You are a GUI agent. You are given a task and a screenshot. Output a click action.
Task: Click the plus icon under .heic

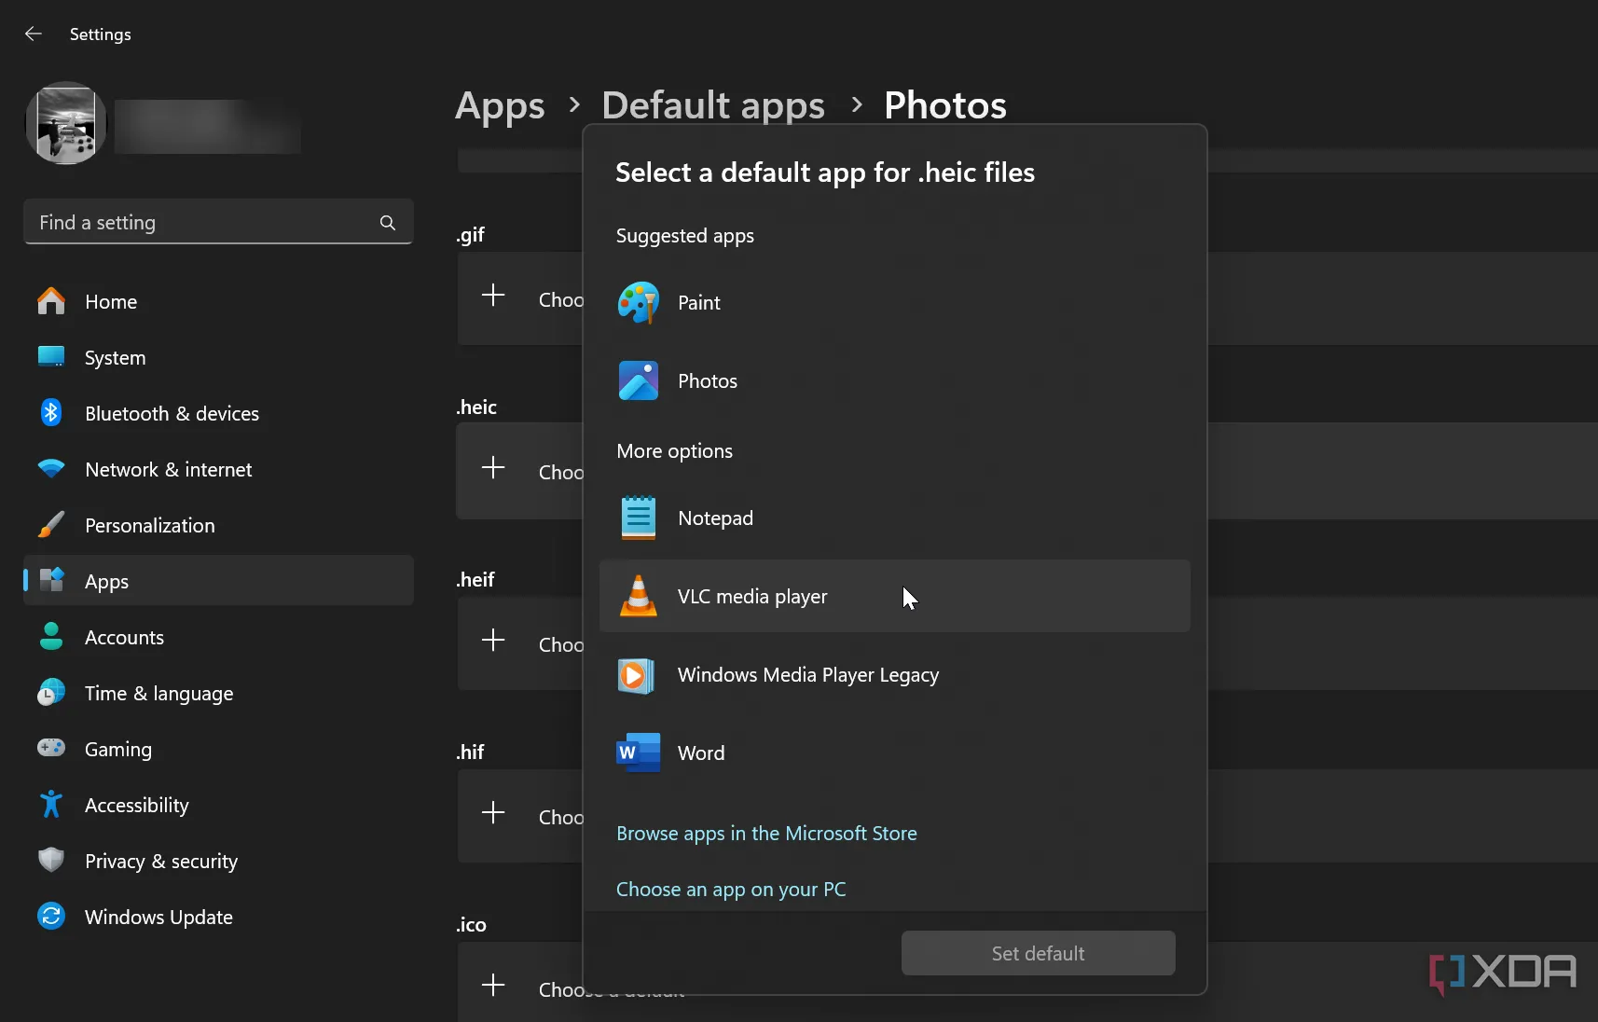[493, 468]
